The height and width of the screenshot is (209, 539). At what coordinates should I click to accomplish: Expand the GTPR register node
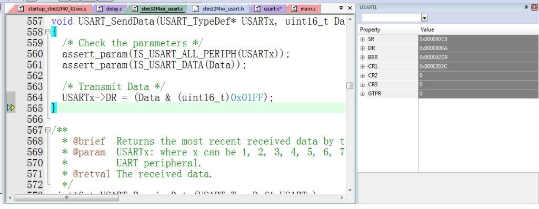362,94
